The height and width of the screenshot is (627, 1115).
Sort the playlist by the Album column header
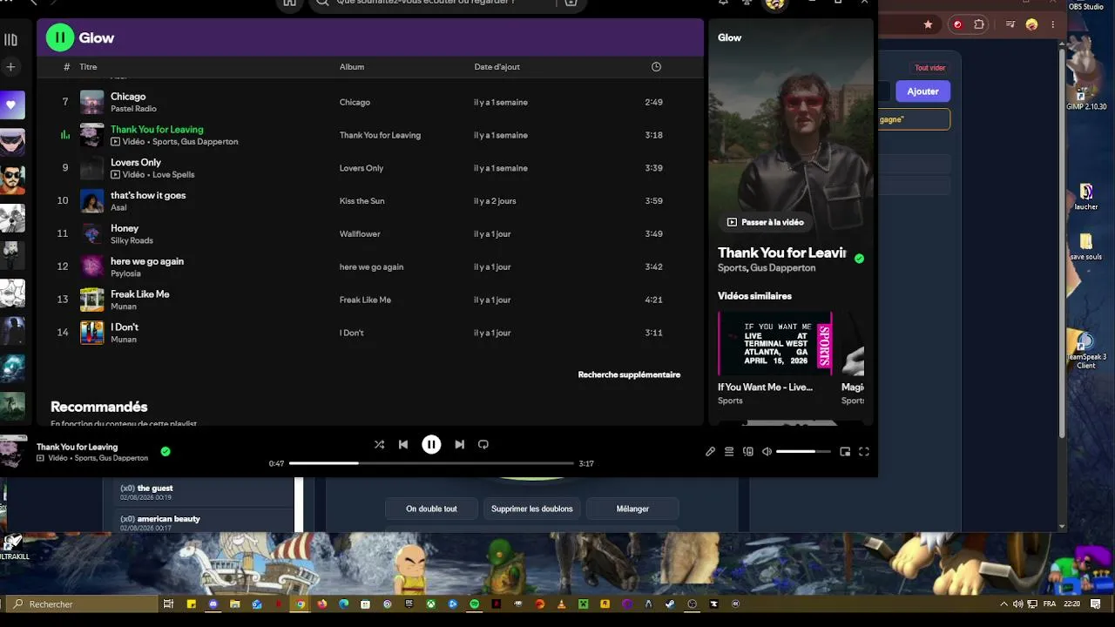(352, 67)
